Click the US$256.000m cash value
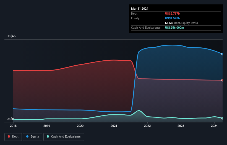227x145 pixels. tap(174, 28)
